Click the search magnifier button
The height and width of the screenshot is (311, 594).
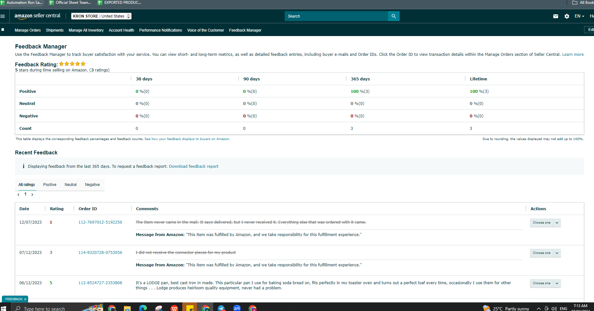[394, 16]
